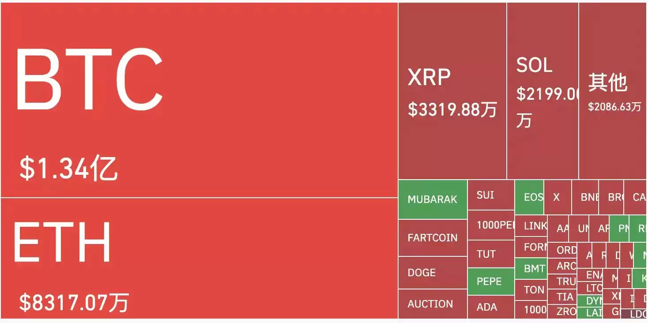Select the LINK block
Image resolution: width=648 pixels, height=323 pixels.
tap(531, 226)
